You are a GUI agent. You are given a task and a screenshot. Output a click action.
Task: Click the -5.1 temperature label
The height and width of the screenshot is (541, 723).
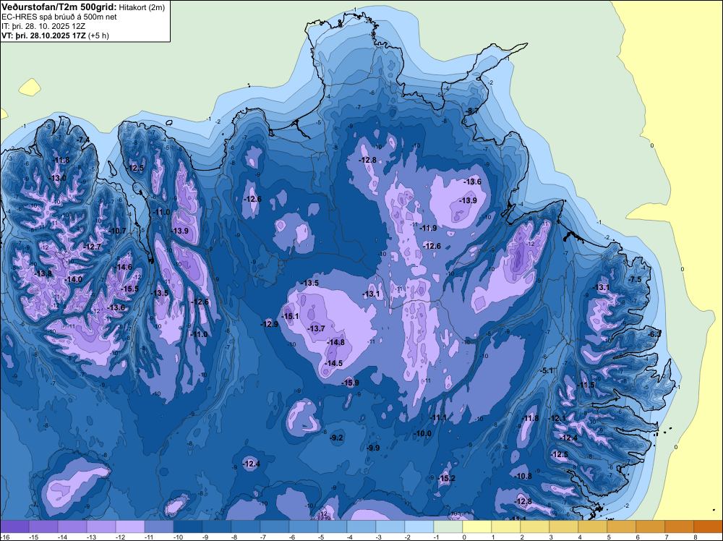click(x=547, y=371)
